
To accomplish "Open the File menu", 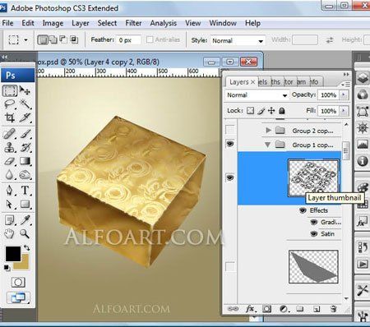I will pyautogui.click(x=7, y=23).
